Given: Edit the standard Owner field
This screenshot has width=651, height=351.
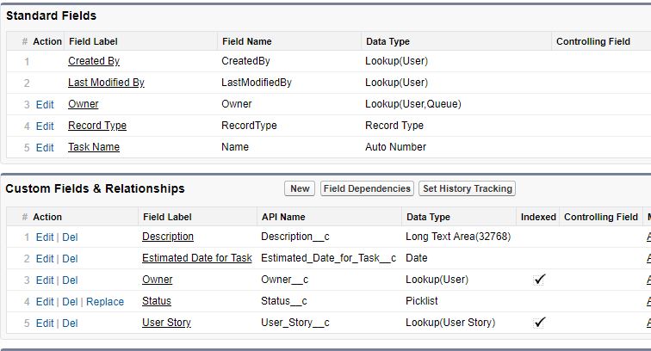Looking at the screenshot, I should (x=45, y=104).
